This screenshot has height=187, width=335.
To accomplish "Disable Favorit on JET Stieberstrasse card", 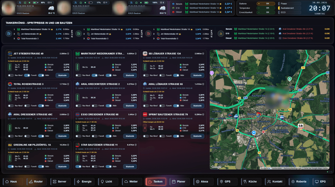I will [x=27, y=75].
